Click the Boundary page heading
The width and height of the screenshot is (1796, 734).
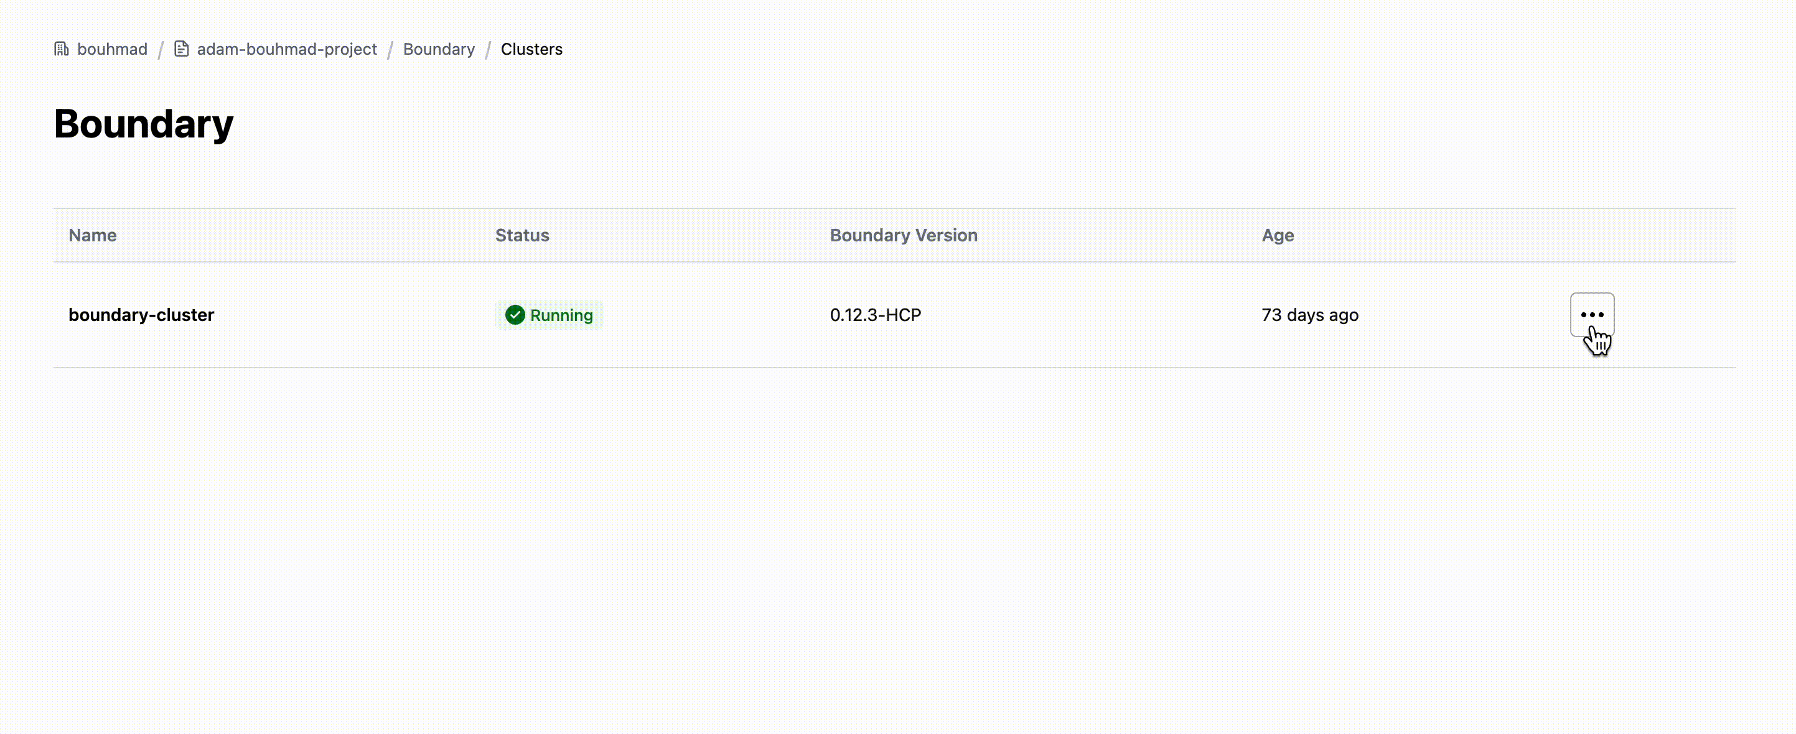pyautogui.click(x=144, y=124)
